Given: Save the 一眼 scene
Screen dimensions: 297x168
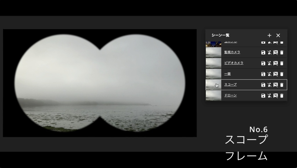Looking at the screenshot, I should coord(263,74).
